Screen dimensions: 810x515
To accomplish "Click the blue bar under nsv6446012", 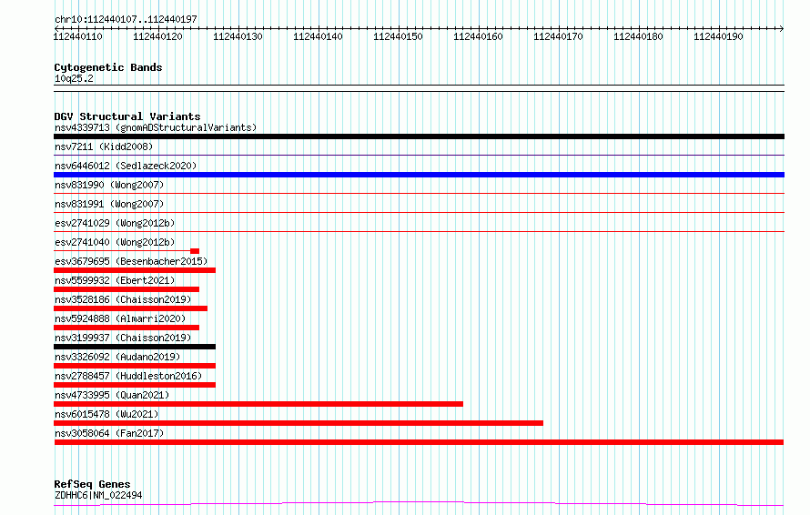I will click(419, 175).
